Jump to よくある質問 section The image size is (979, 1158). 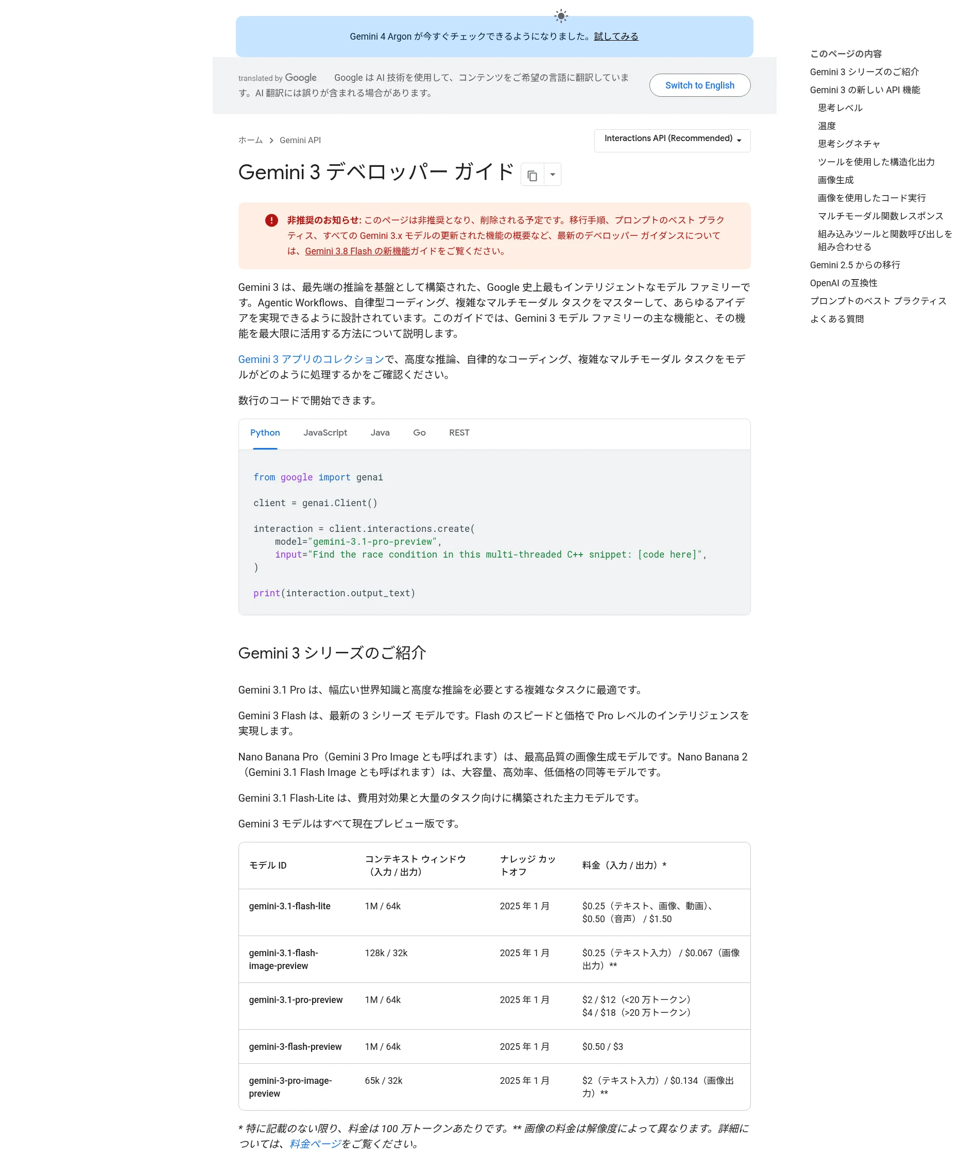(x=836, y=319)
